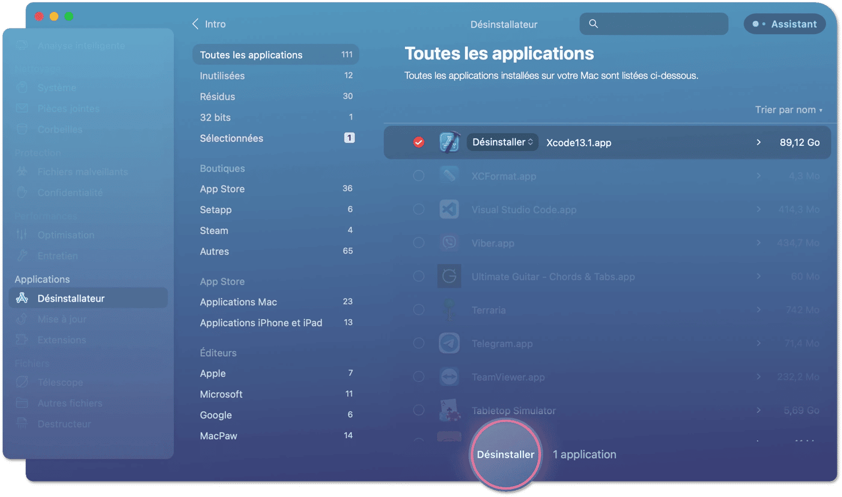Filter by Autres sources

tap(276, 251)
